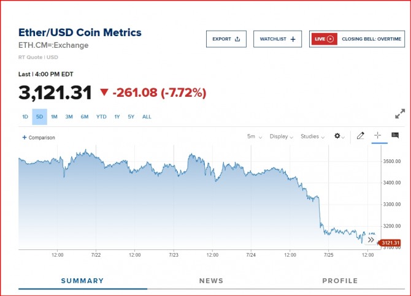Select the pencil drawing tool
Viewport: 411px width, 296px height.
coord(361,136)
